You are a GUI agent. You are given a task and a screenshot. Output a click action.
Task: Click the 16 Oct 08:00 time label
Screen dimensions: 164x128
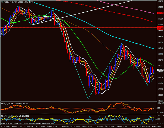(x=40, y=126)
